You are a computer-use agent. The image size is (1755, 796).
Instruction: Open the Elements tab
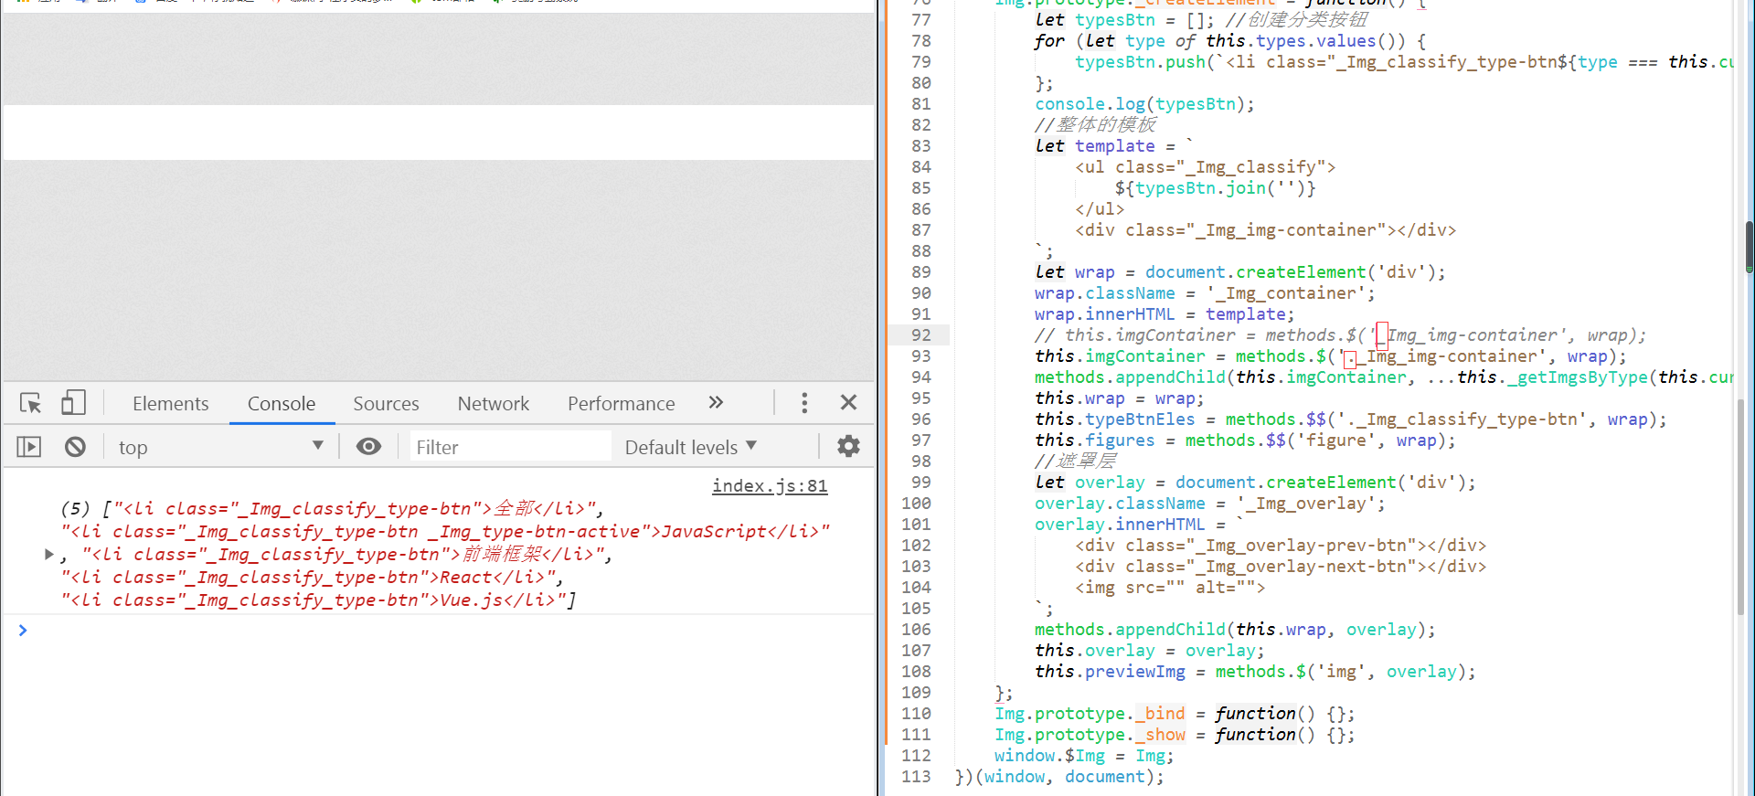coord(170,403)
